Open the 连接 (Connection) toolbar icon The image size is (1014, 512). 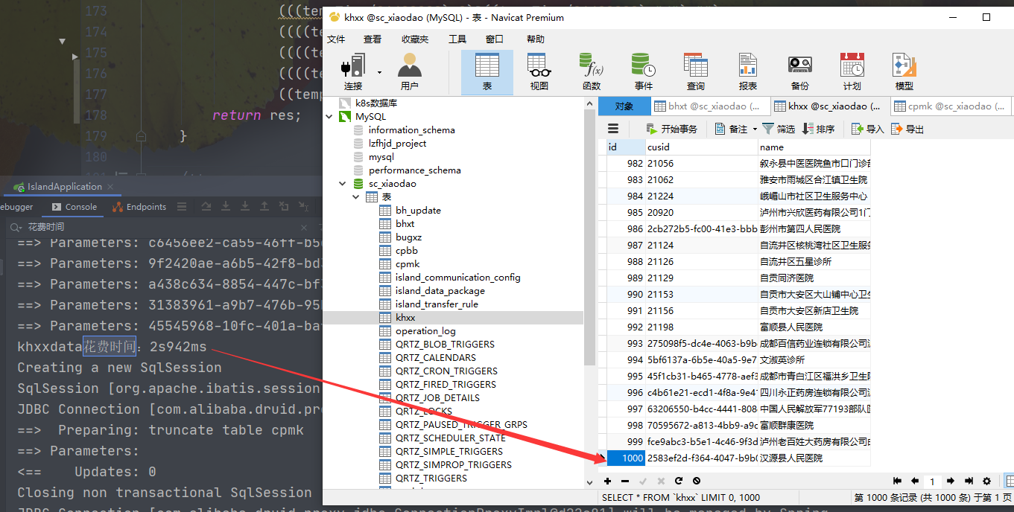pos(353,73)
